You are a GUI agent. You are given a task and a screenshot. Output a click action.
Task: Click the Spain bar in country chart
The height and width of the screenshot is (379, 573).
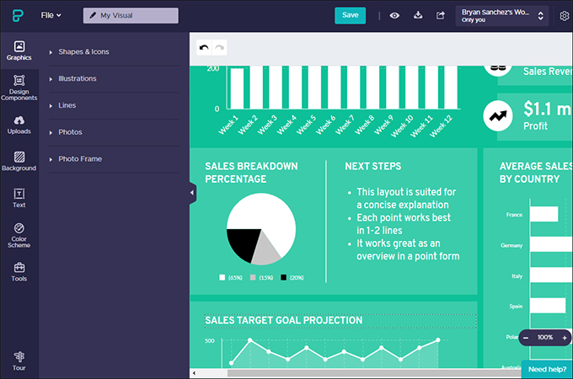click(548, 306)
